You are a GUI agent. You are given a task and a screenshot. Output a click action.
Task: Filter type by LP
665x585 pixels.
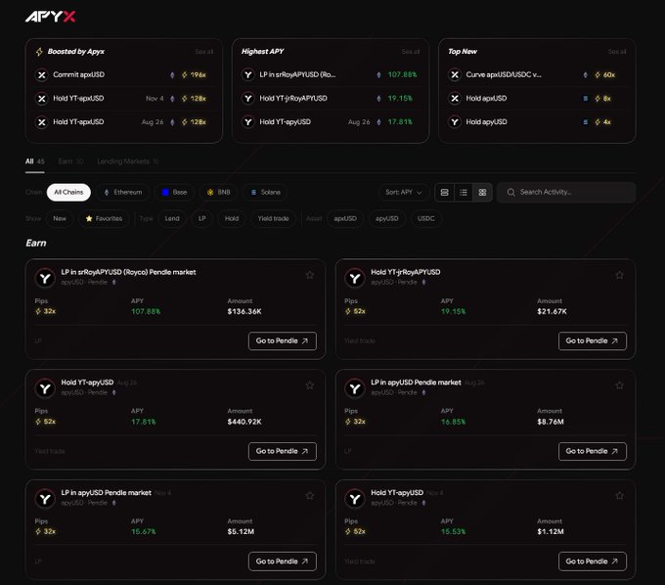[201, 218]
